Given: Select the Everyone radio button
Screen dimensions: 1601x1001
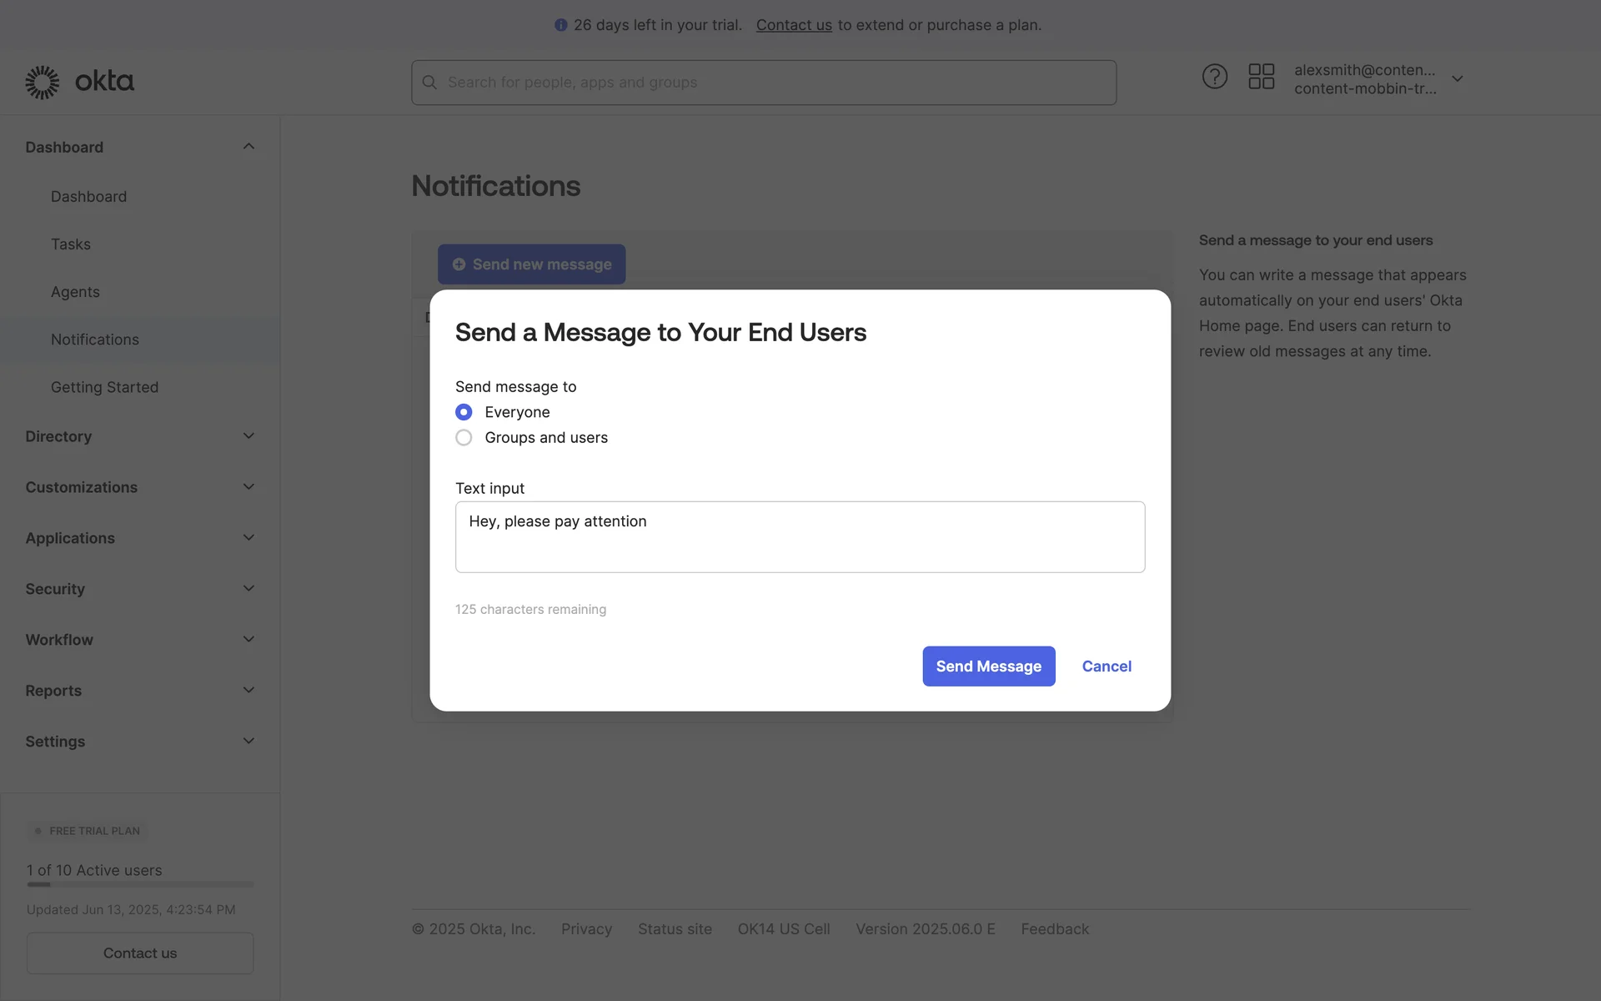Looking at the screenshot, I should click(x=464, y=412).
